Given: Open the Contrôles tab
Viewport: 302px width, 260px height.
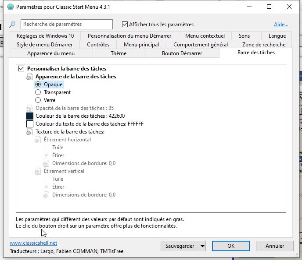Looking at the screenshot, I should pyautogui.click(x=98, y=45).
